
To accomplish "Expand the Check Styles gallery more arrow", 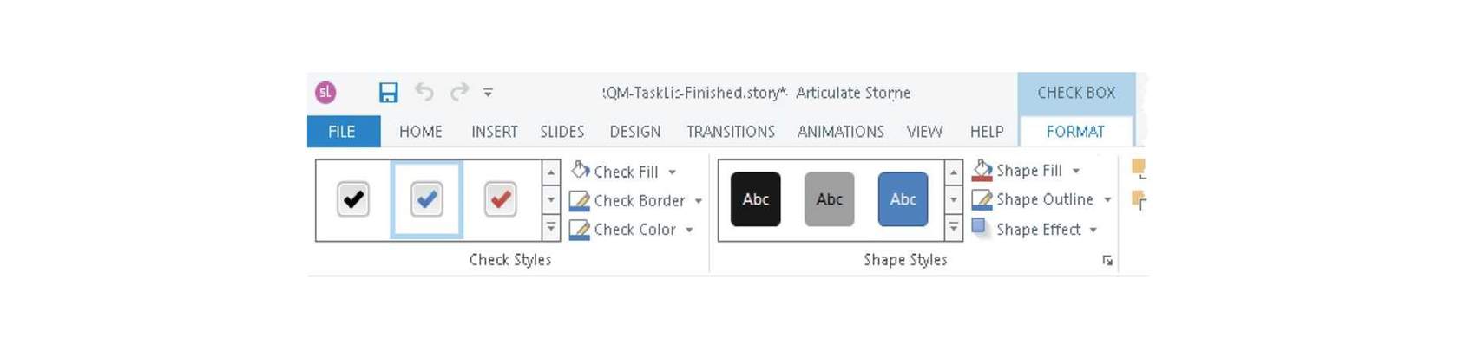I will [x=551, y=229].
